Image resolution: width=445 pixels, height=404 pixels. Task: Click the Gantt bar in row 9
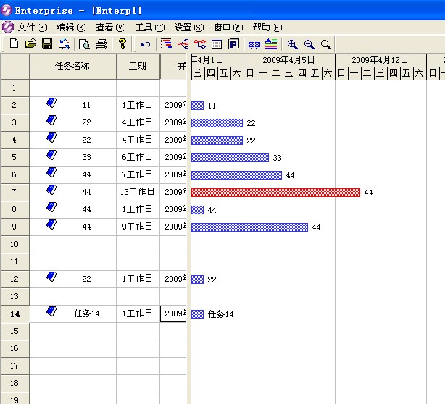pos(249,227)
